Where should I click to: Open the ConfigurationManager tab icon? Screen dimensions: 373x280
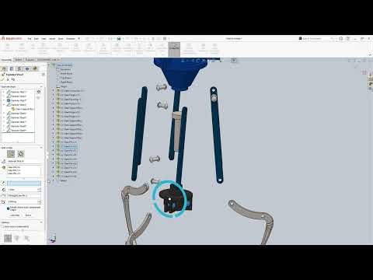point(19,68)
